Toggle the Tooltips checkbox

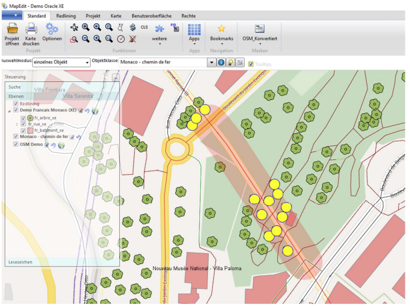[251, 63]
